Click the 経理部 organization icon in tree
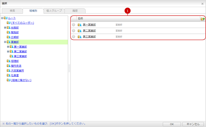Screen dimensions: 206x127 tap(9, 61)
